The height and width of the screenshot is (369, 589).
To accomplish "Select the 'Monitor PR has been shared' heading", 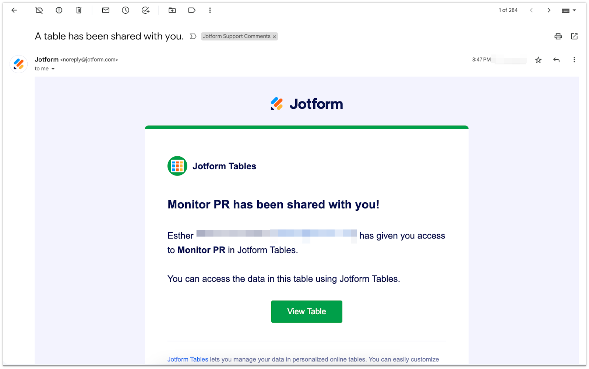I will [x=274, y=205].
